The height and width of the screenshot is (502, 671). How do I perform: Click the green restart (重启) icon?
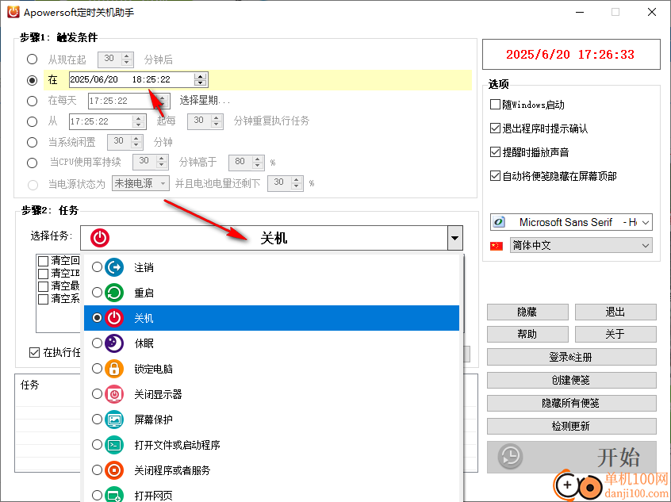pyautogui.click(x=114, y=293)
